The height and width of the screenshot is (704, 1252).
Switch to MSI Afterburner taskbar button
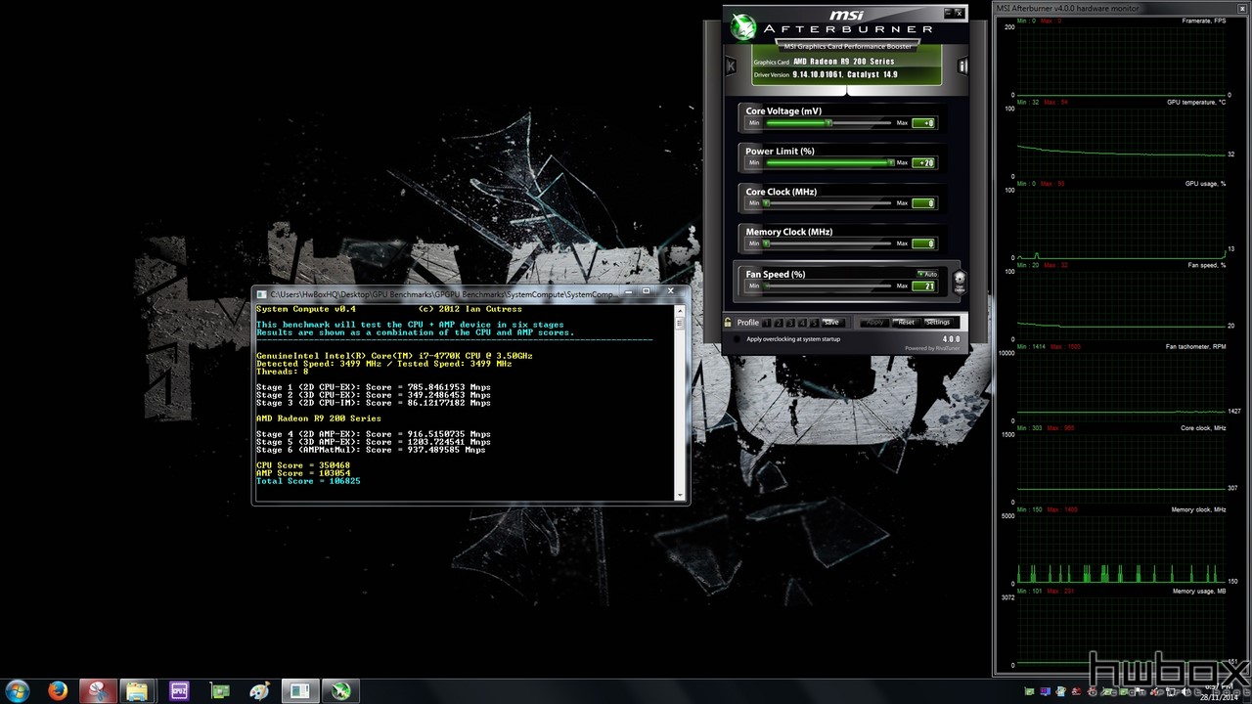coord(341,690)
